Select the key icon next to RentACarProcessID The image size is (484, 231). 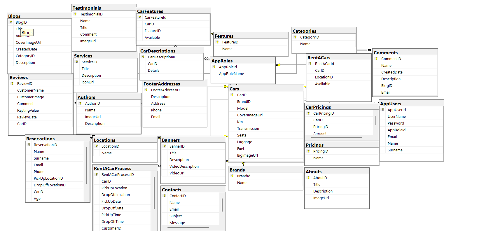click(97, 174)
